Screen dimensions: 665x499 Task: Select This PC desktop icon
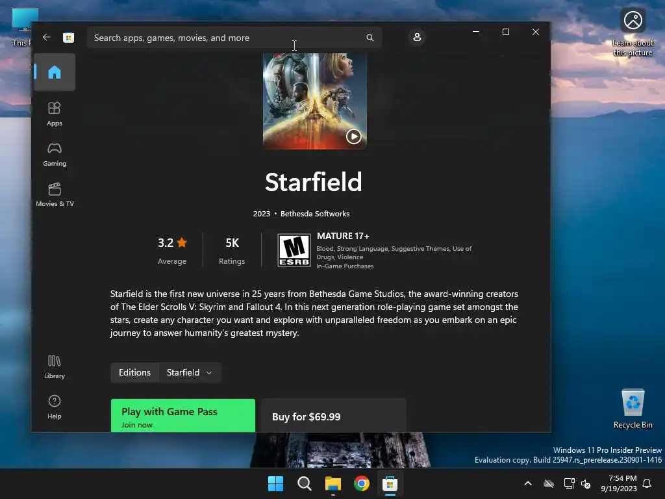point(21,27)
